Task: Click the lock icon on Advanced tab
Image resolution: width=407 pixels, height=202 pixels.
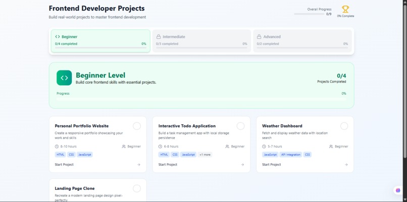Action: [259, 37]
